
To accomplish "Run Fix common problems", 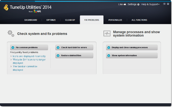I will click(x=29, y=47).
